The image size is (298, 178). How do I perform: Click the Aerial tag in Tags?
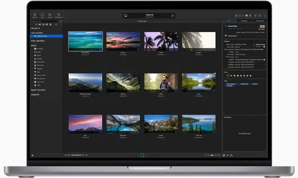tap(255, 84)
